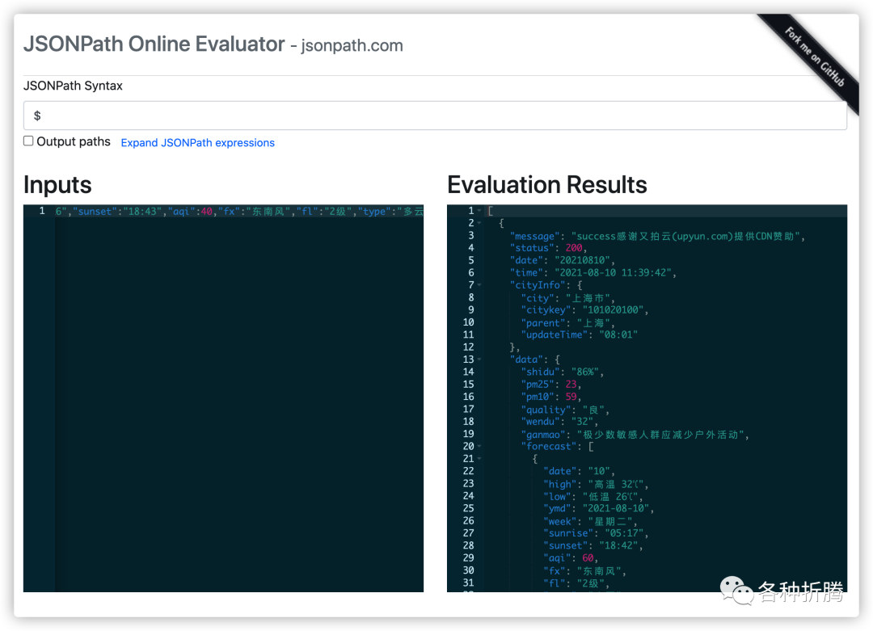Collapse fold arrow at results line 2
The image size is (873, 631).
click(x=479, y=223)
